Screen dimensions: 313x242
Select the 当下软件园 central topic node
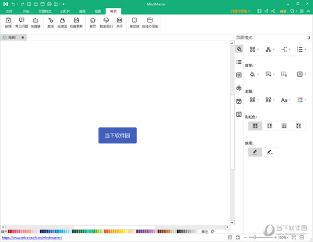tap(117, 136)
